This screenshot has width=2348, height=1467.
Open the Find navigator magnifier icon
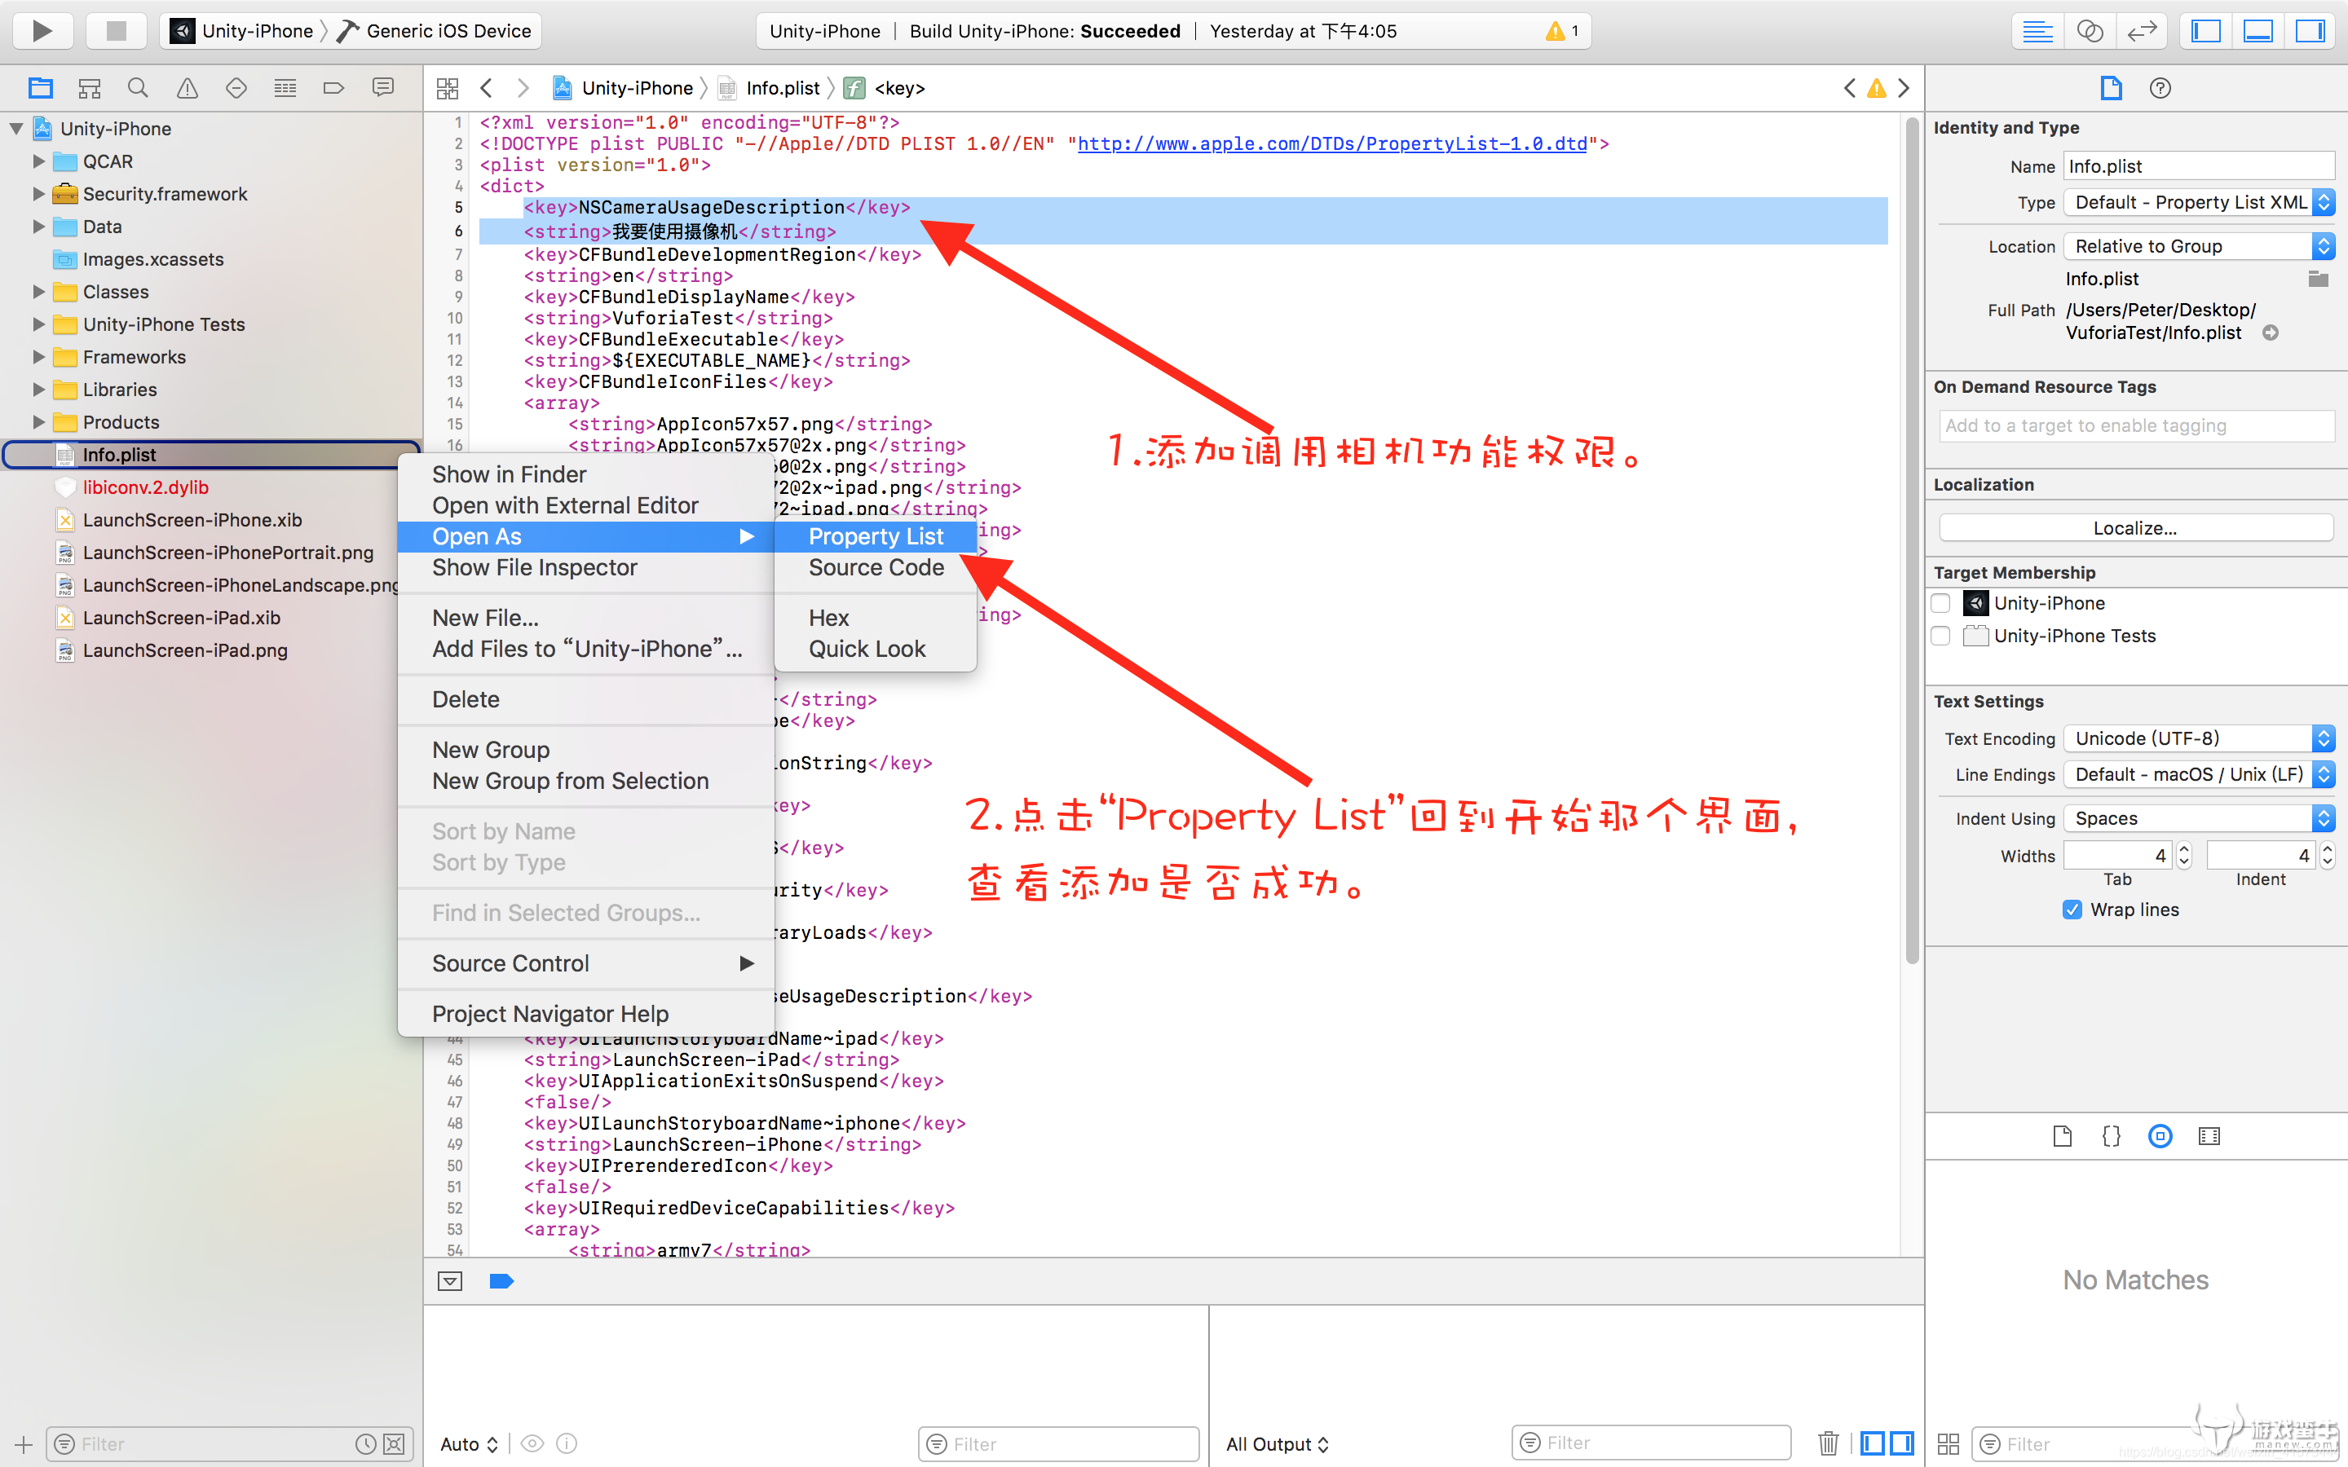pyautogui.click(x=138, y=88)
